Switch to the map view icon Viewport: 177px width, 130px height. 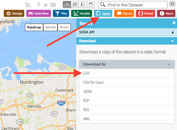[67, 5]
